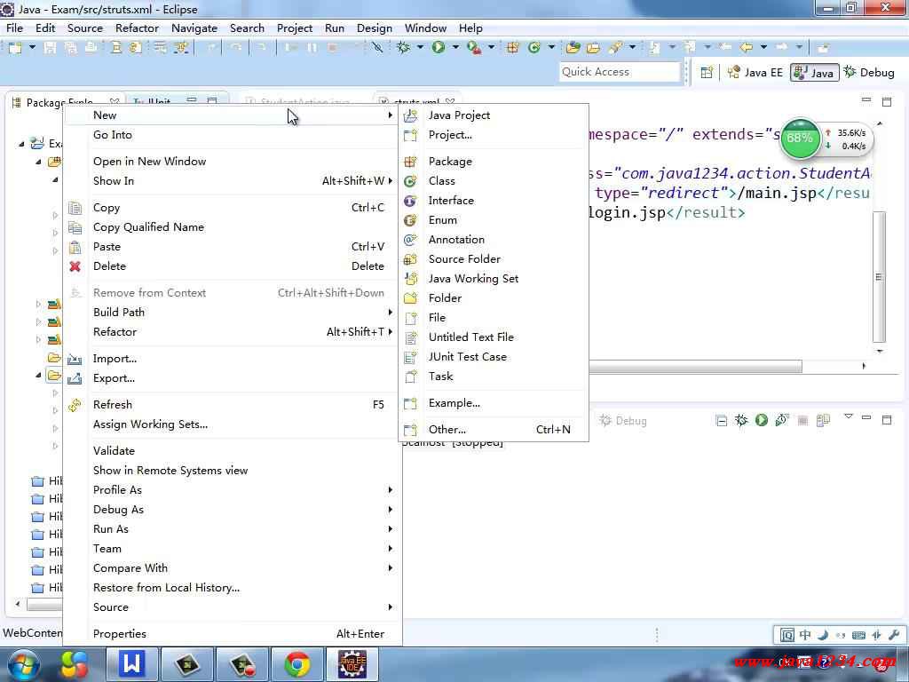Click the New wizard toolbar icon
Image resolution: width=909 pixels, height=682 pixels.
(x=15, y=48)
